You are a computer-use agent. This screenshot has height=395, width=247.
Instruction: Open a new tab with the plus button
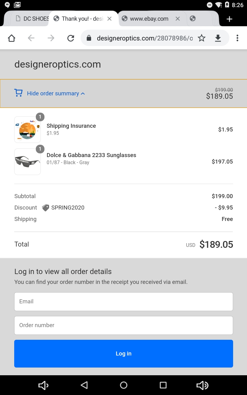tap(229, 19)
